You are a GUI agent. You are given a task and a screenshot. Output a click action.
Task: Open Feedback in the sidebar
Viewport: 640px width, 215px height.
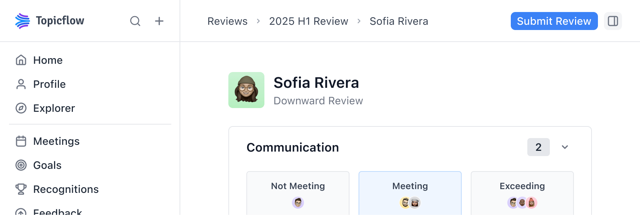[57, 212]
